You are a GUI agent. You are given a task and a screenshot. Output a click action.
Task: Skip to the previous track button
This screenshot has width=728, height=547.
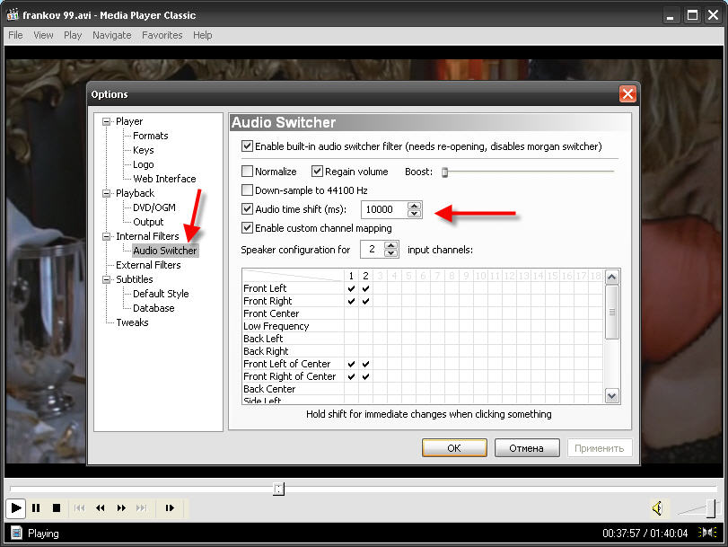[79, 508]
